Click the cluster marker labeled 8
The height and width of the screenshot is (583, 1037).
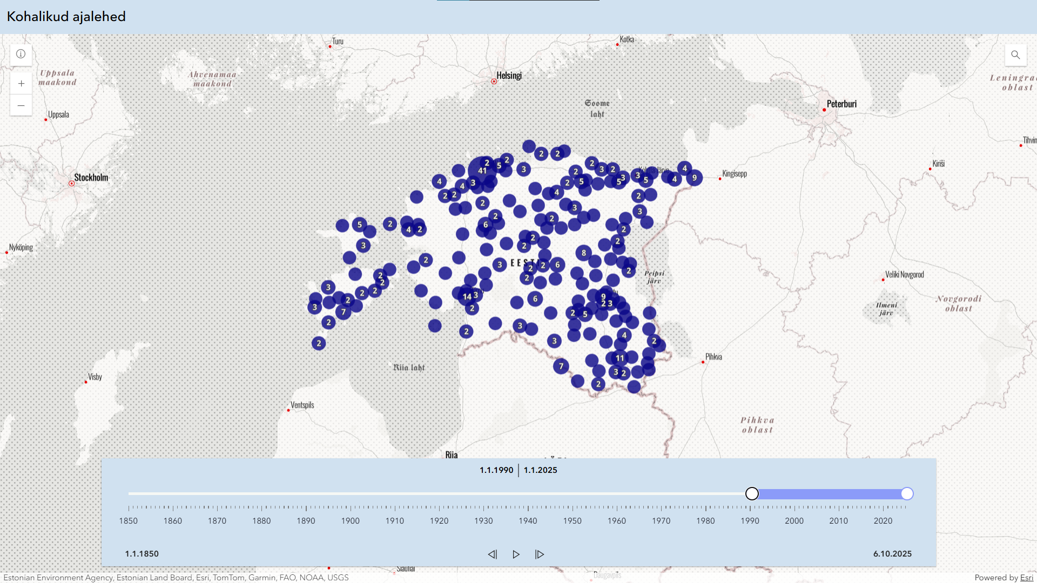(x=583, y=253)
